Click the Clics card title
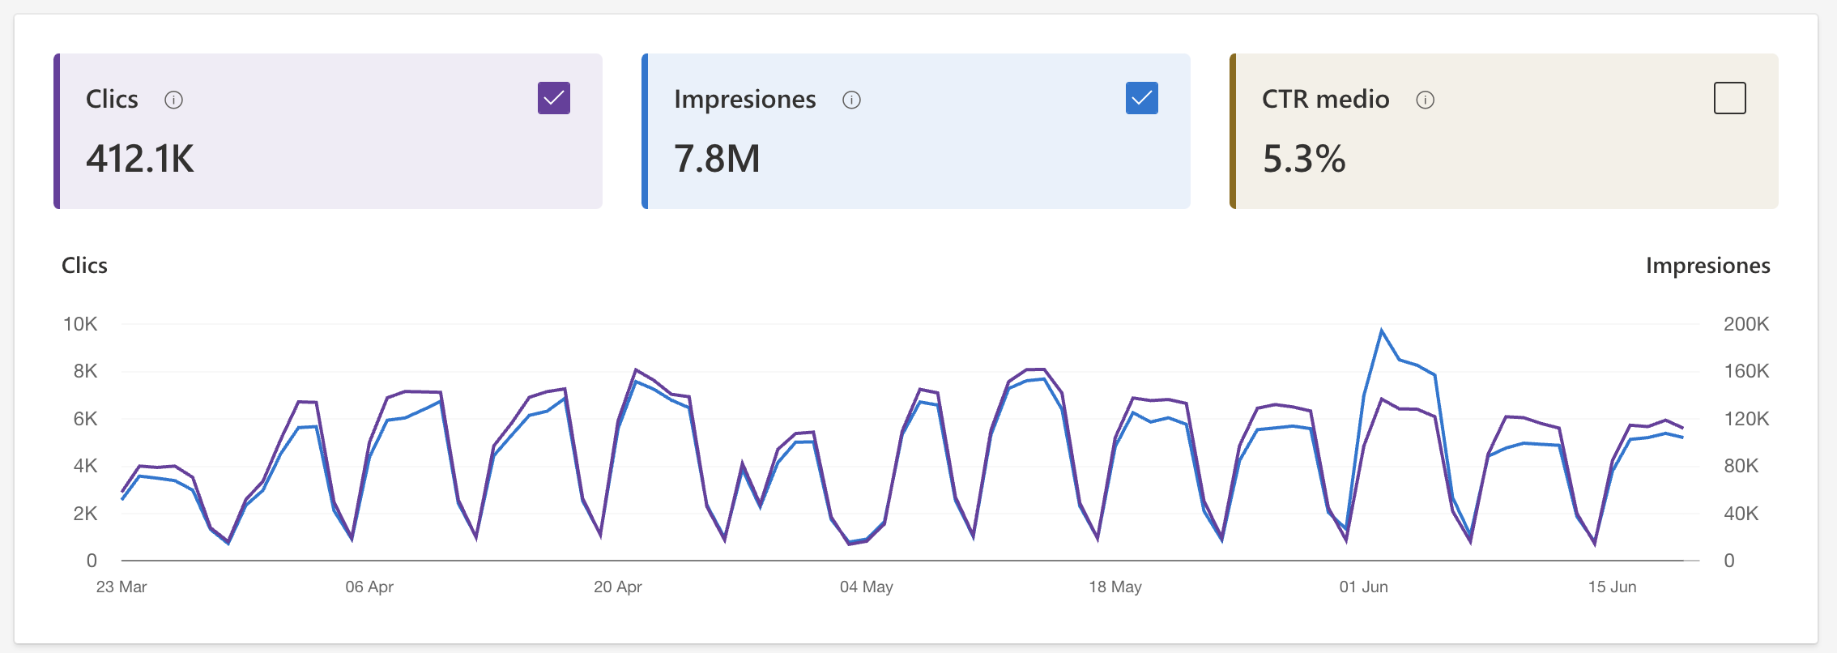The image size is (1837, 653). pyautogui.click(x=112, y=99)
